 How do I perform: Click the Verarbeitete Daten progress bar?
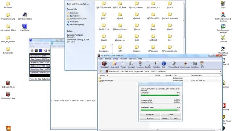(x=160, y=110)
